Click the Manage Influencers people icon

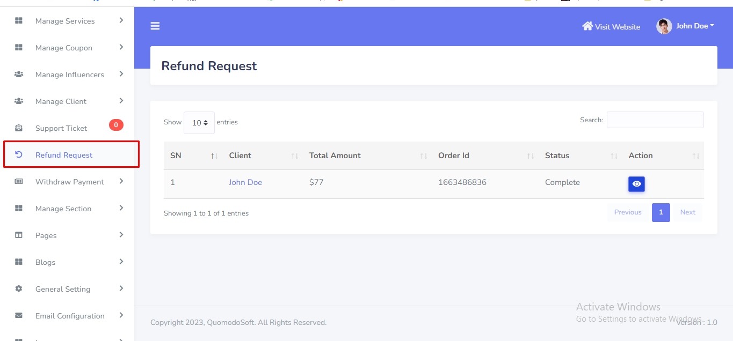tap(19, 75)
